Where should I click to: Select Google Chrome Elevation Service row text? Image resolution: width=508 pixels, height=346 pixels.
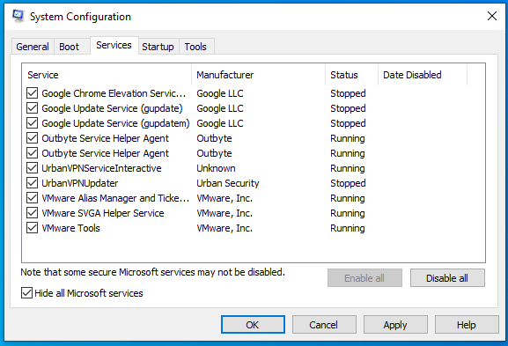[114, 93]
